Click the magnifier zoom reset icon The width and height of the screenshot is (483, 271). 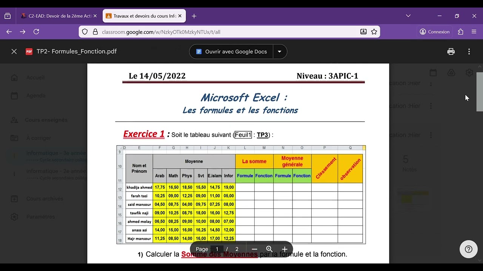(269, 249)
